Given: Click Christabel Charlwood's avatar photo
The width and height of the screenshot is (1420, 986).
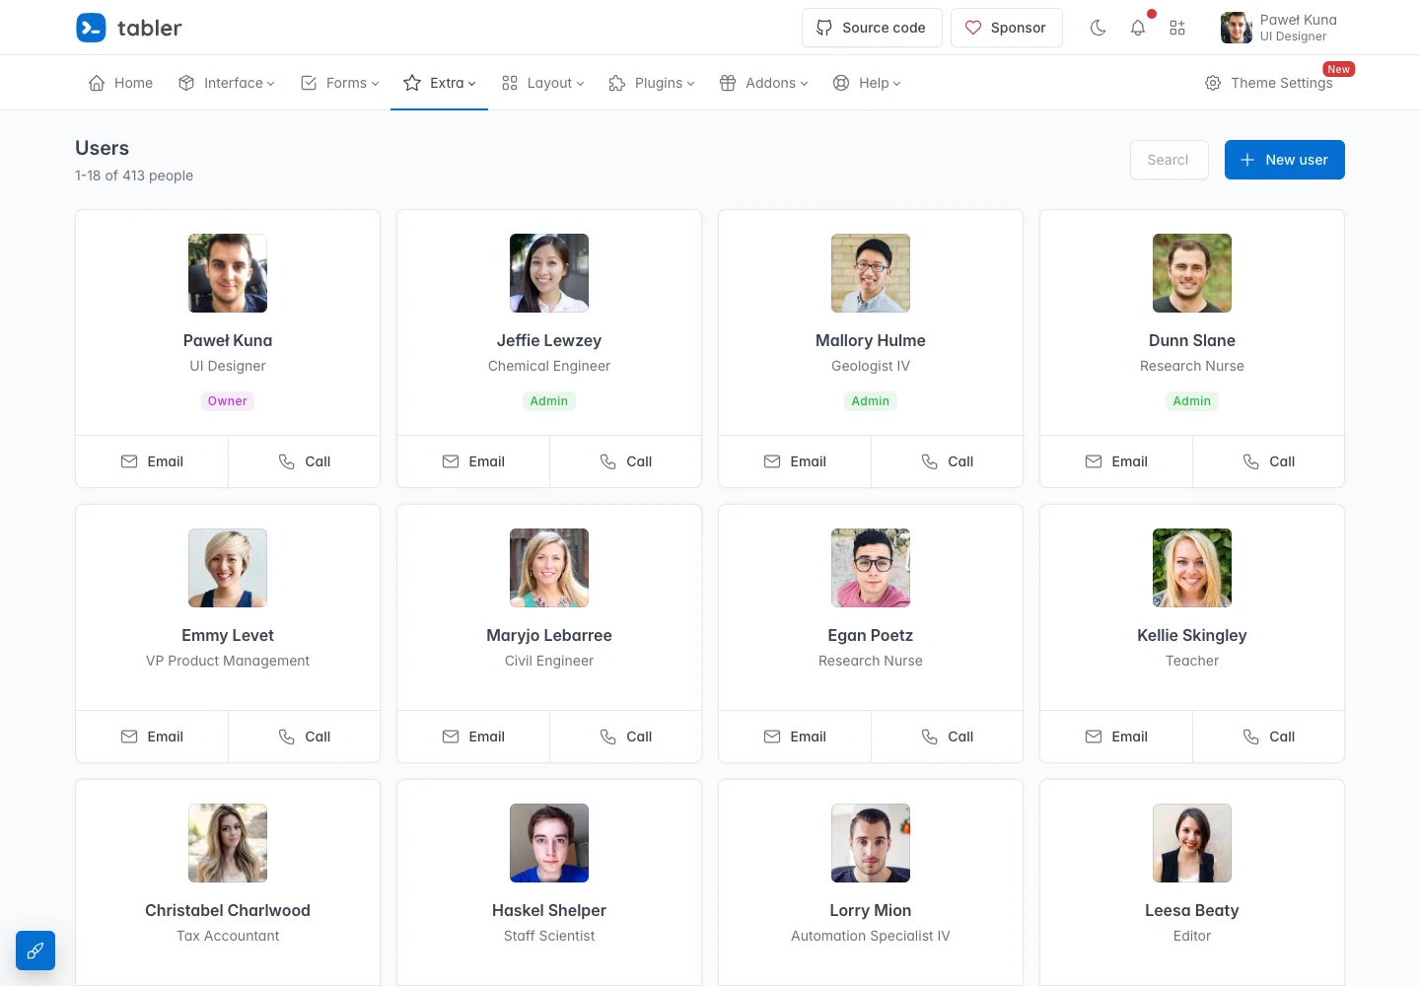Looking at the screenshot, I should click(228, 843).
